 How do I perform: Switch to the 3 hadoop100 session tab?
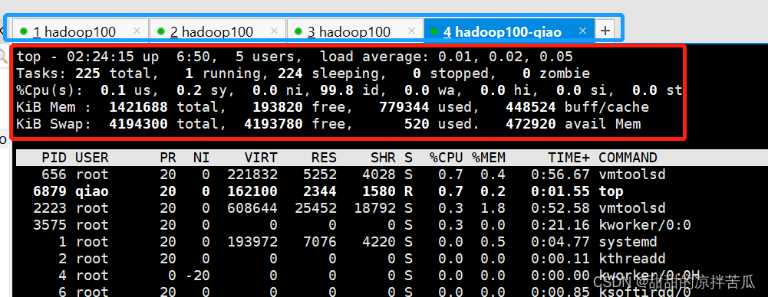tap(355, 31)
